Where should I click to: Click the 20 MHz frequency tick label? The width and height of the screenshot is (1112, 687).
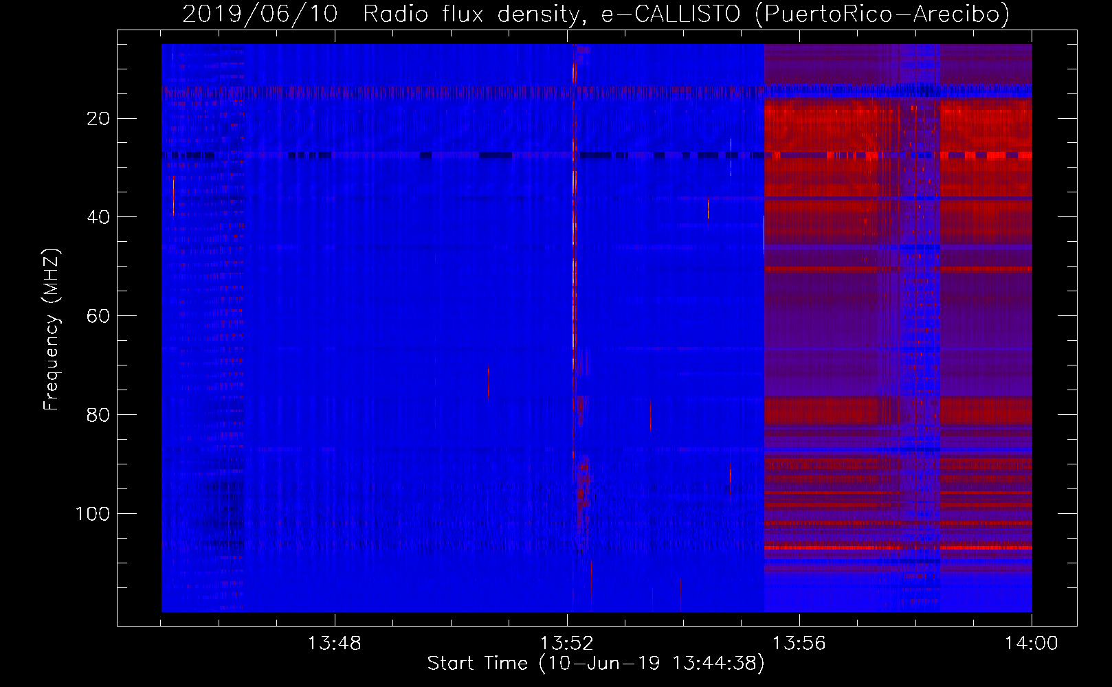click(98, 119)
